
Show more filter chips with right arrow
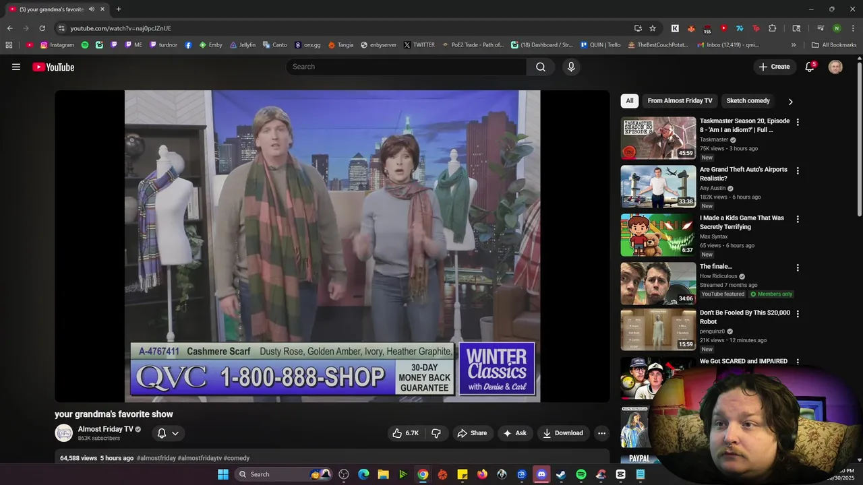tap(790, 102)
